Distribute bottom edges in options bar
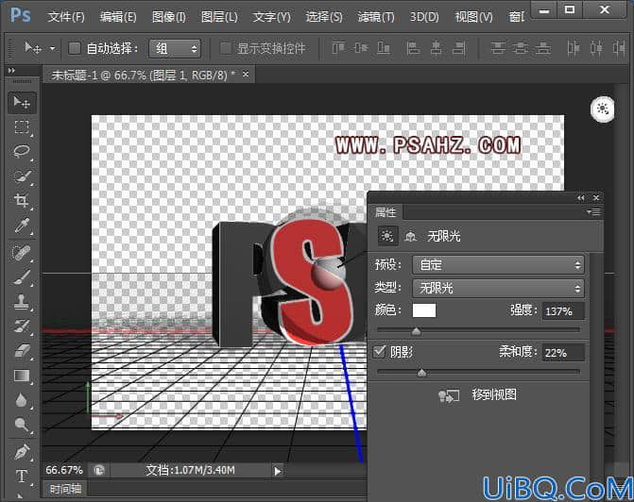This screenshot has width=634, height=502. point(543,48)
